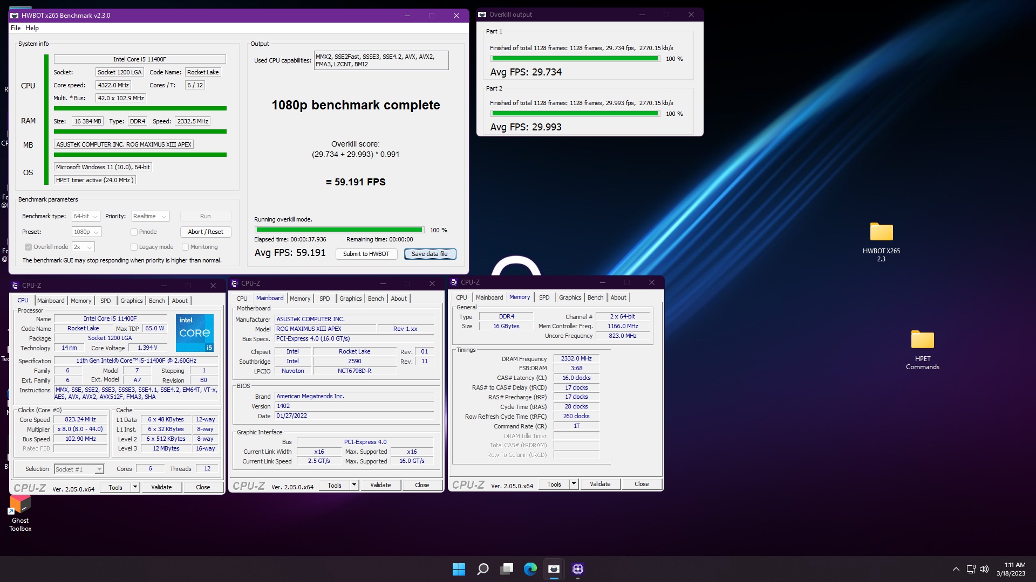Open taskbar Search
The image size is (1036, 582).
click(483, 569)
